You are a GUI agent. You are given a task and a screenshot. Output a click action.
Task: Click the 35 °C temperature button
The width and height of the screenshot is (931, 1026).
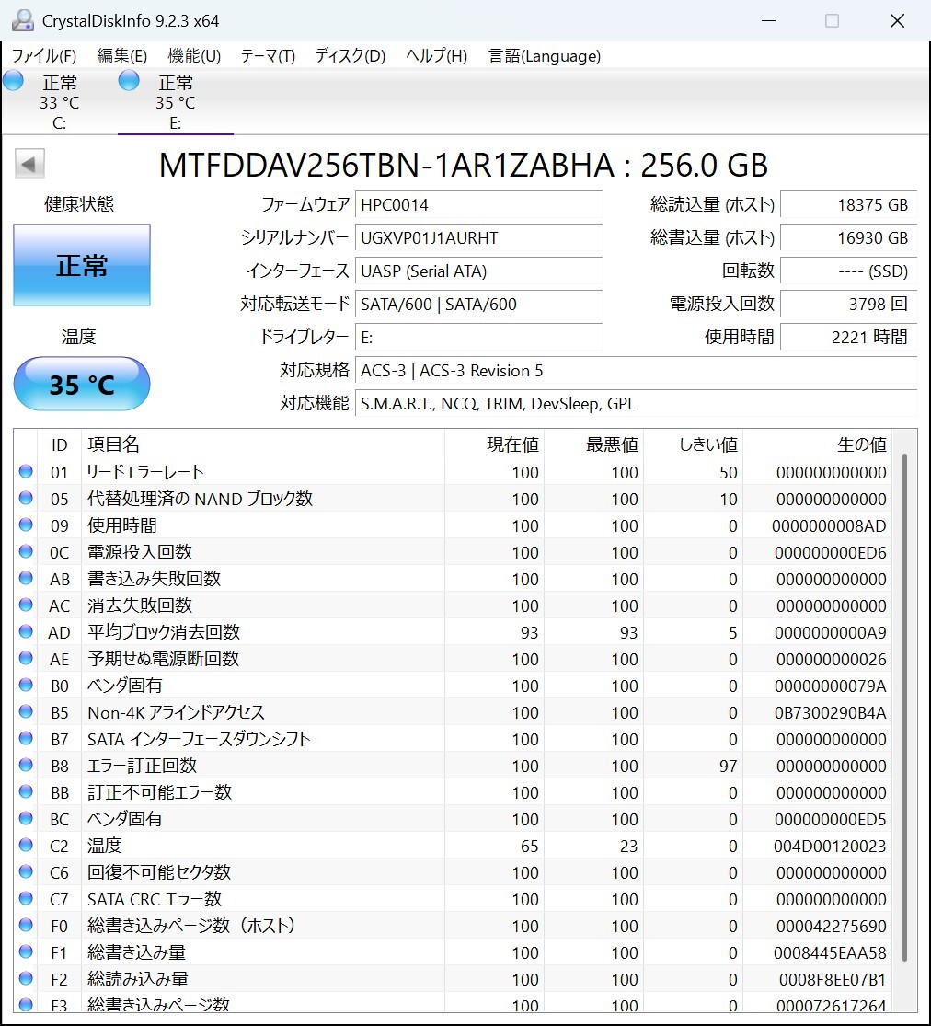point(82,384)
